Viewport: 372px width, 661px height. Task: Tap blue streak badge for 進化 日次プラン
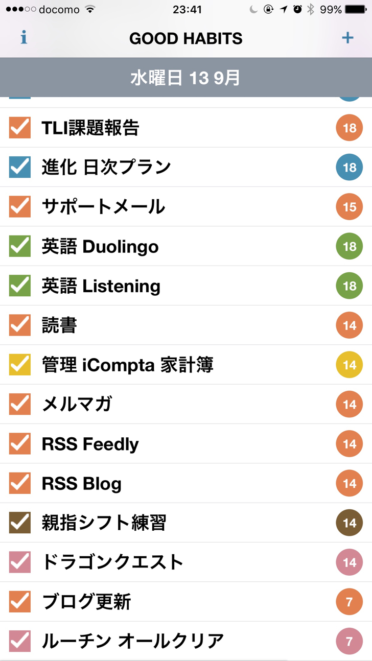point(350,167)
